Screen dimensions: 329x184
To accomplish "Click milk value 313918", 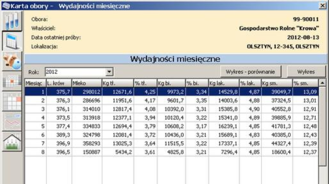I will [x=87, y=118].
